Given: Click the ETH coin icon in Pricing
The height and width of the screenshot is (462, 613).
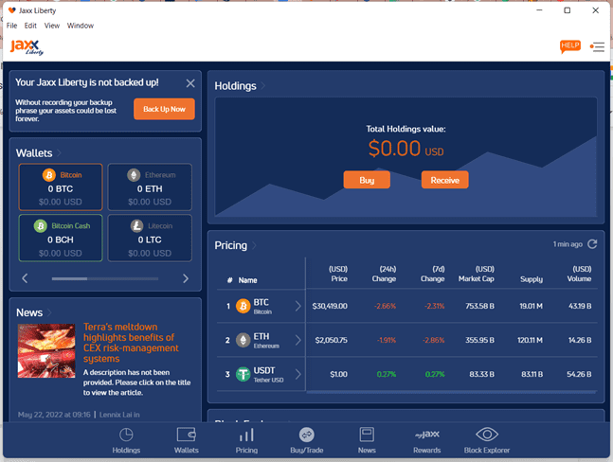Looking at the screenshot, I should coord(243,340).
